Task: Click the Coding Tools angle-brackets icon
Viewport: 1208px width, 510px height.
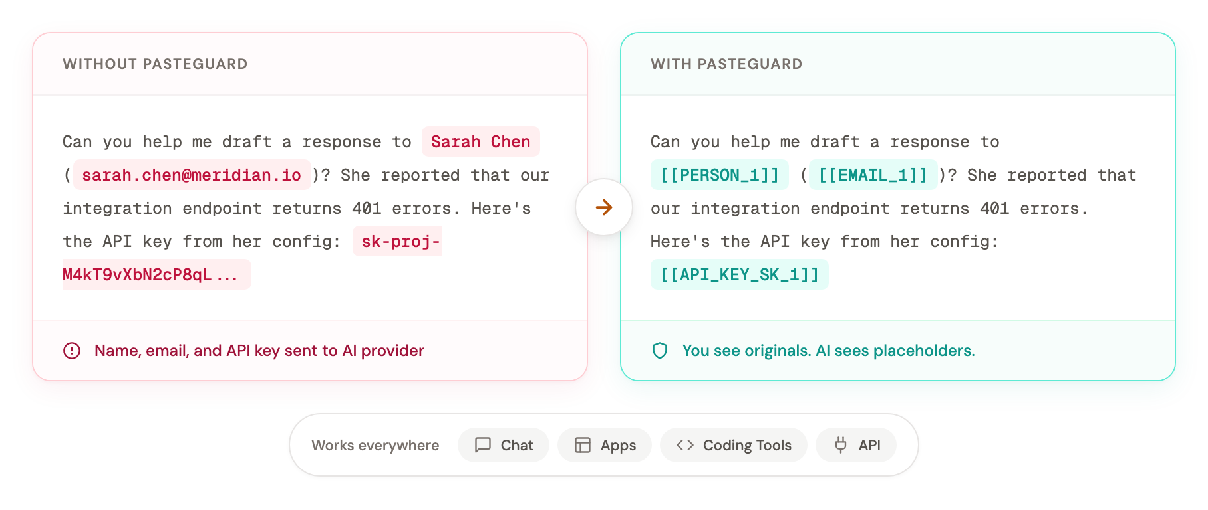Action: coord(685,445)
